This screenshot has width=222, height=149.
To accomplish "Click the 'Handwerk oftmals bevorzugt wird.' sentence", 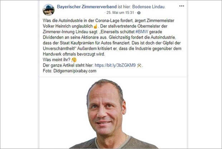I will pos(74,54).
